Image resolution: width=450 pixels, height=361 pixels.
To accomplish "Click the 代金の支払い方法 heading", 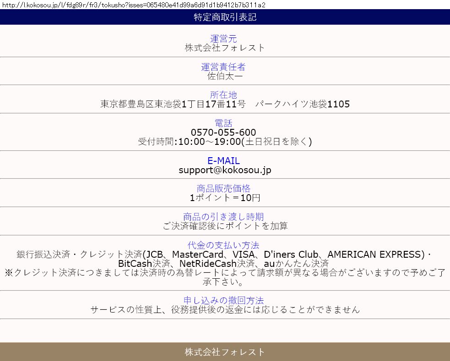I will point(223,245).
